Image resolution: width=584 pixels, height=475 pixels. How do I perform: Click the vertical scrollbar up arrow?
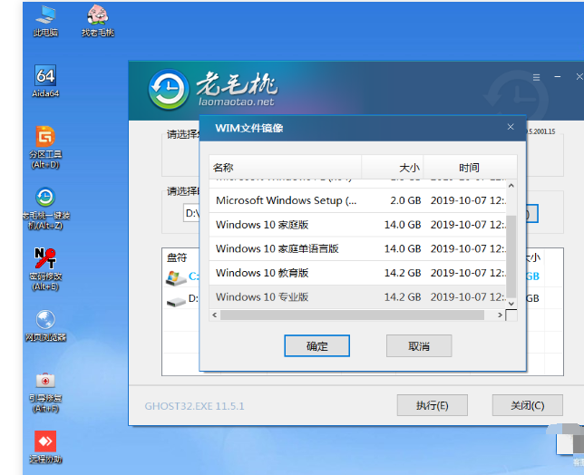pos(511,185)
